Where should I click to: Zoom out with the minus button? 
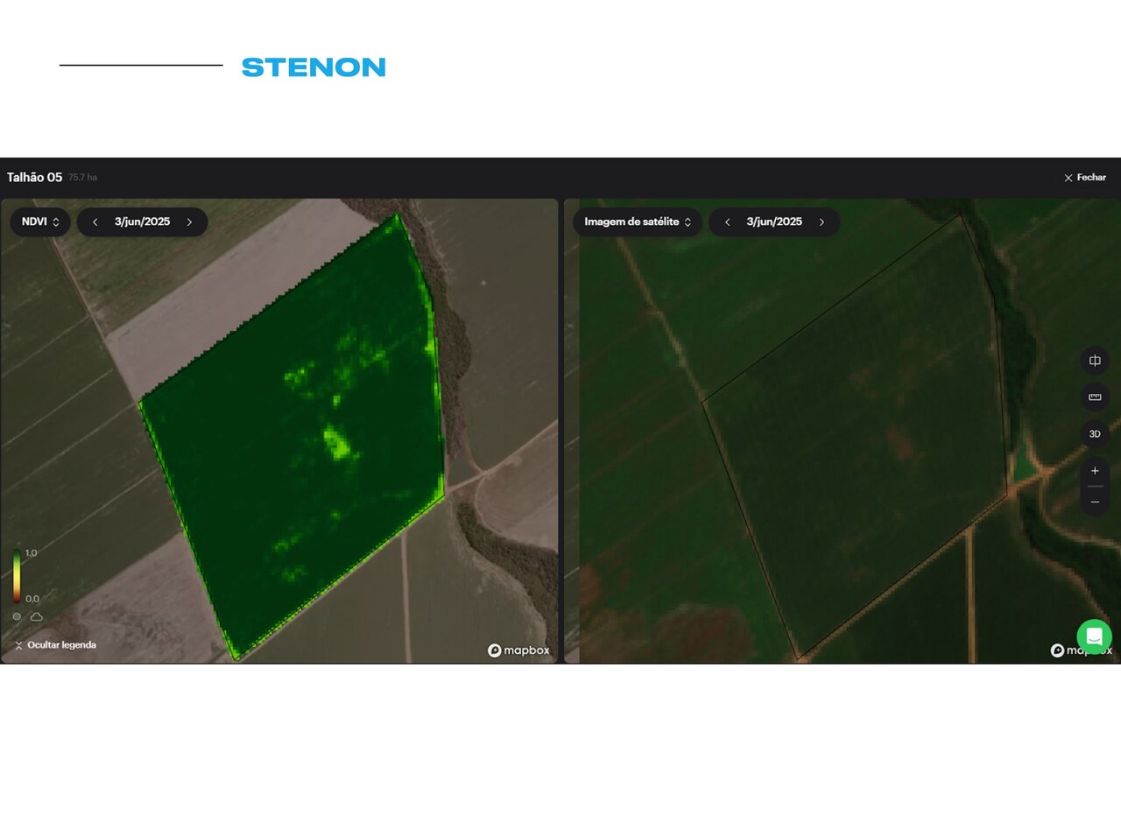point(1095,502)
